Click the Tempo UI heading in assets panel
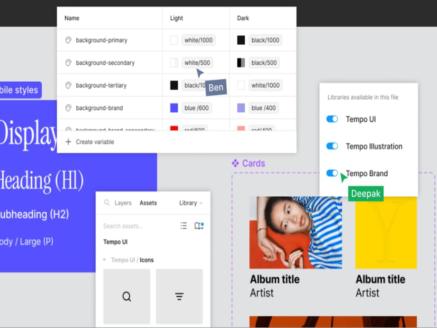Screen dimensions: 437x328 115,242
